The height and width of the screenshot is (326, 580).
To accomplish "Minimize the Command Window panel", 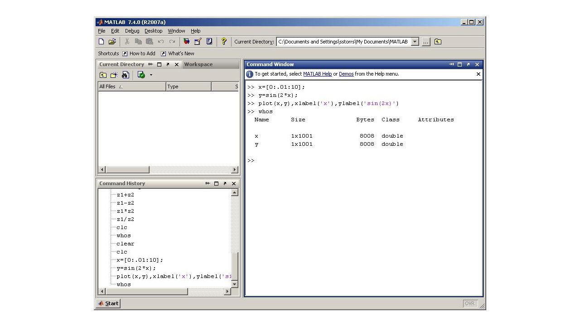I will point(451,64).
